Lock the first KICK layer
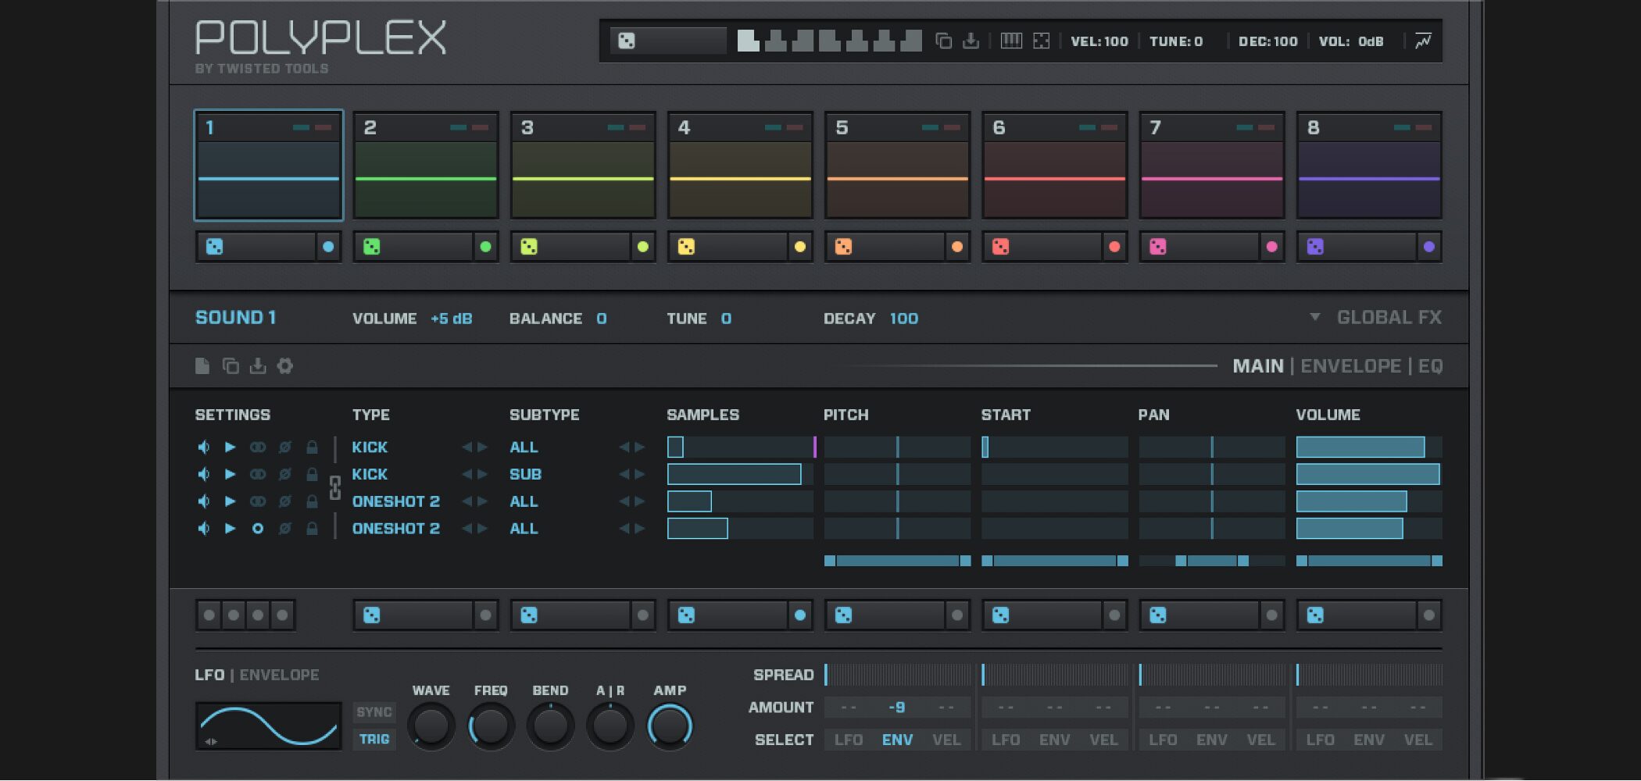 click(x=312, y=447)
